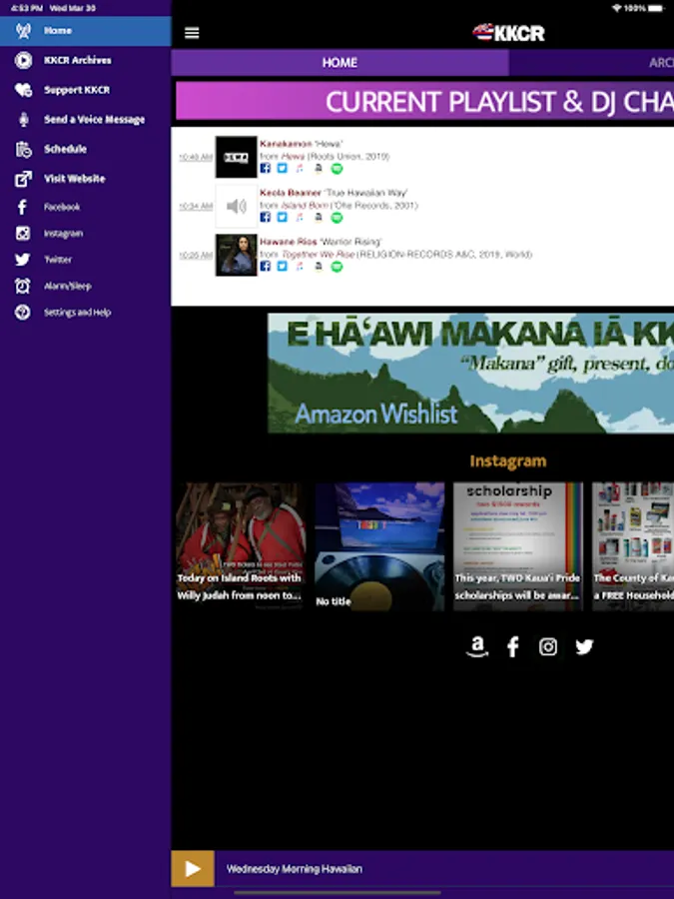Open Keola Beamer track on Spotify

click(337, 217)
